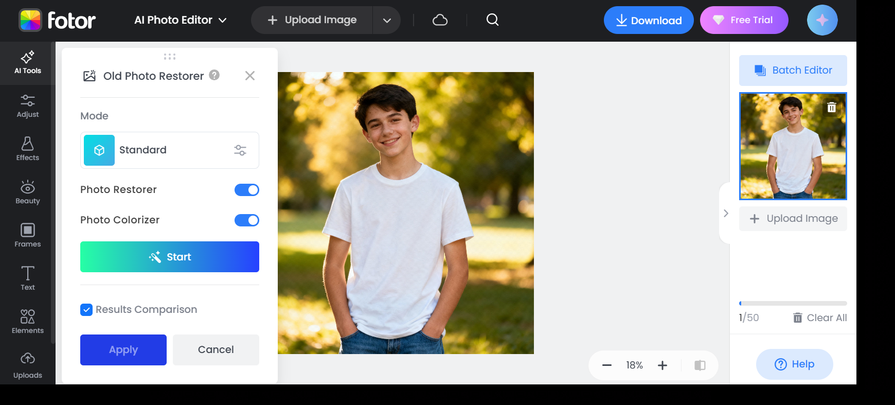
Task: Collapse the right batch panel chevron
Action: [726, 213]
